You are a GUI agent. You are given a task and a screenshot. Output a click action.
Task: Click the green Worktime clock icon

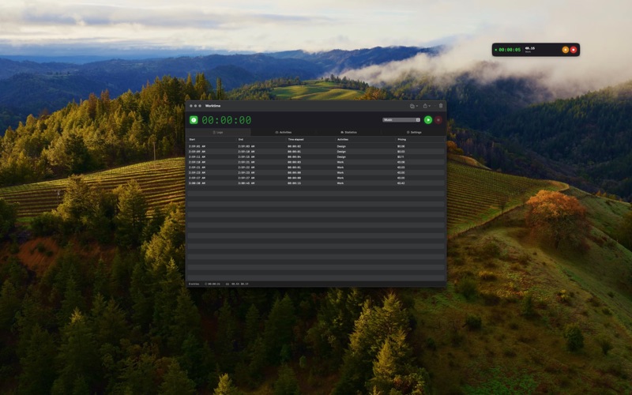coord(194,120)
